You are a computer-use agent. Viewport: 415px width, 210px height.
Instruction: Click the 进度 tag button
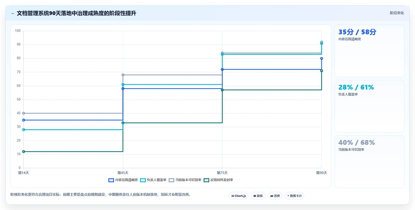pyautogui.click(x=275, y=196)
